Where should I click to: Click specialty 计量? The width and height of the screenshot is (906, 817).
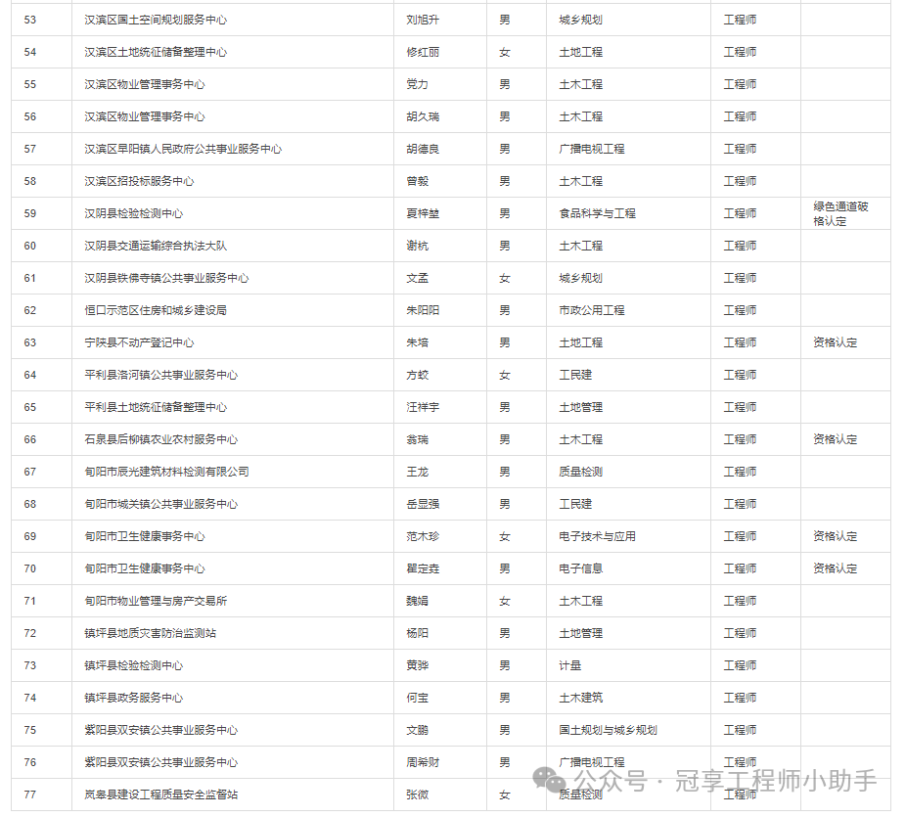pyautogui.click(x=569, y=666)
